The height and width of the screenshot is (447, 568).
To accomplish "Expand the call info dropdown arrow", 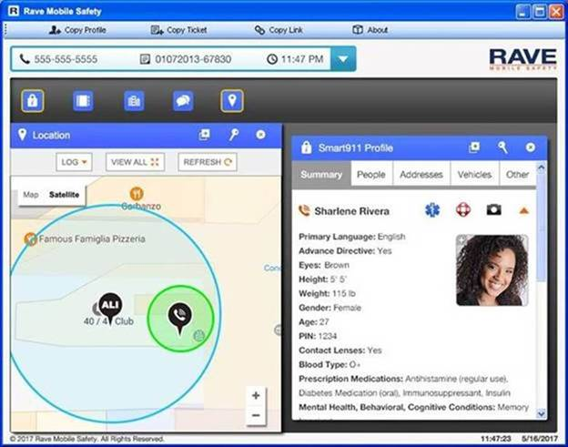I will (342, 60).
